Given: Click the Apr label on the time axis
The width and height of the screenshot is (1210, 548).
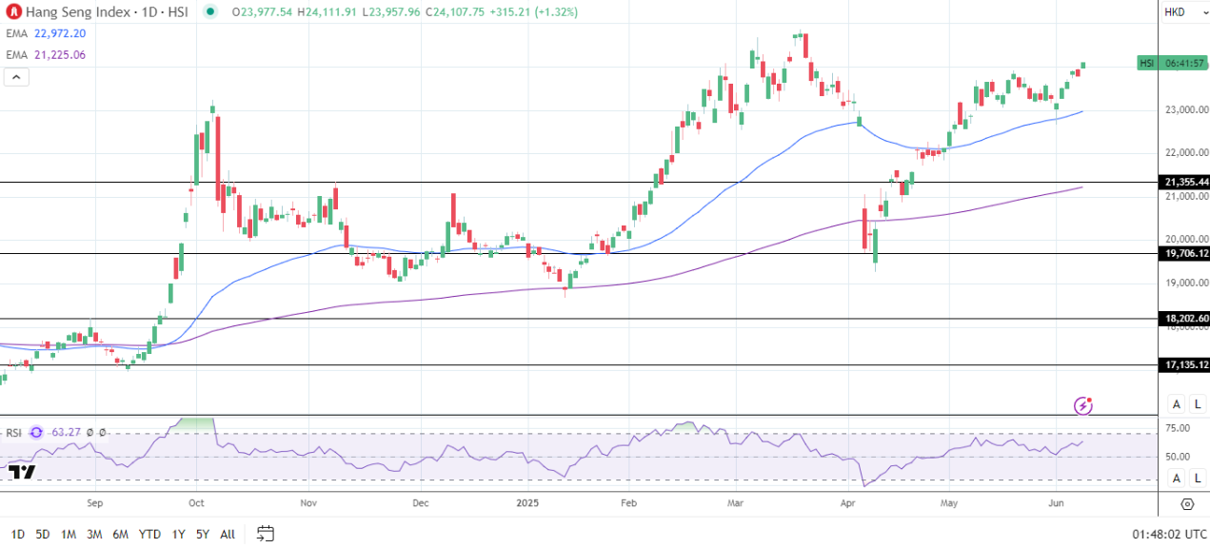Looking at the screenshot, I should point(847,501).
